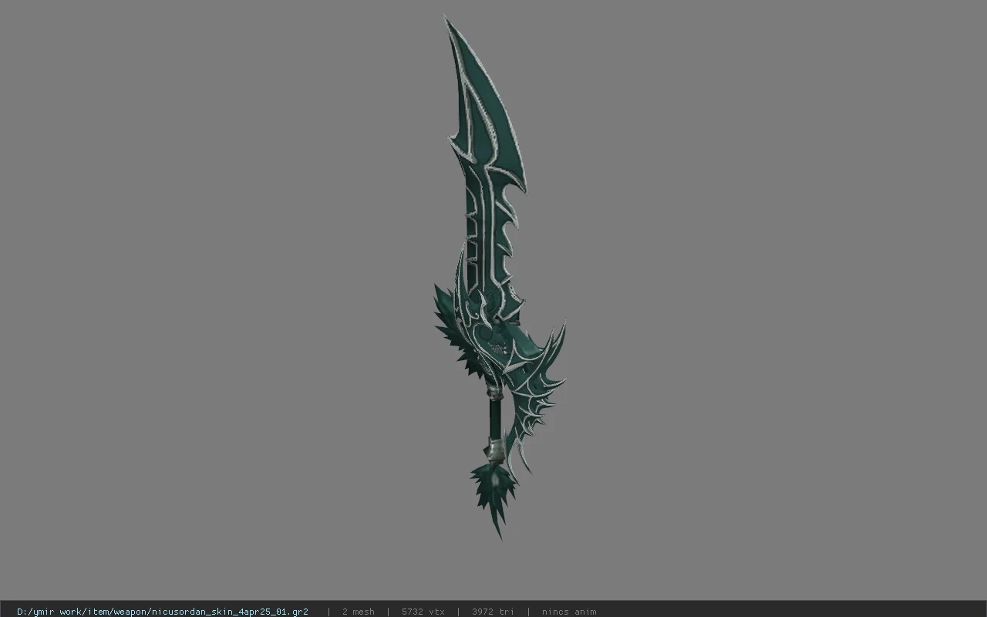Click the '3972 tri' triangle count
This screenshot has height=617, width=987.
493,612
